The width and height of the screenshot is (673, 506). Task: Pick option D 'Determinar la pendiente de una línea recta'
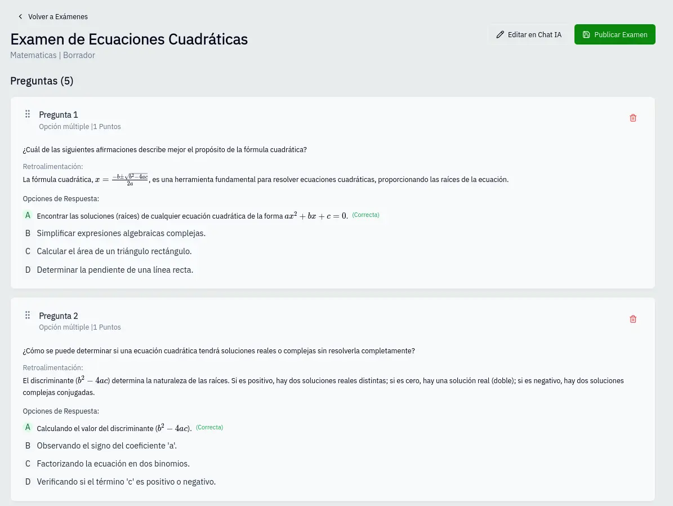115,270
